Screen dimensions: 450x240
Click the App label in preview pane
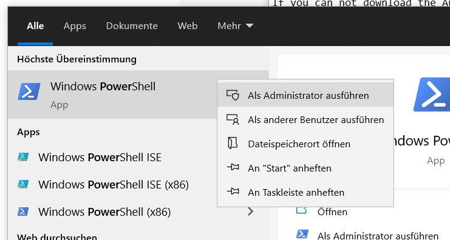[435, 161]
